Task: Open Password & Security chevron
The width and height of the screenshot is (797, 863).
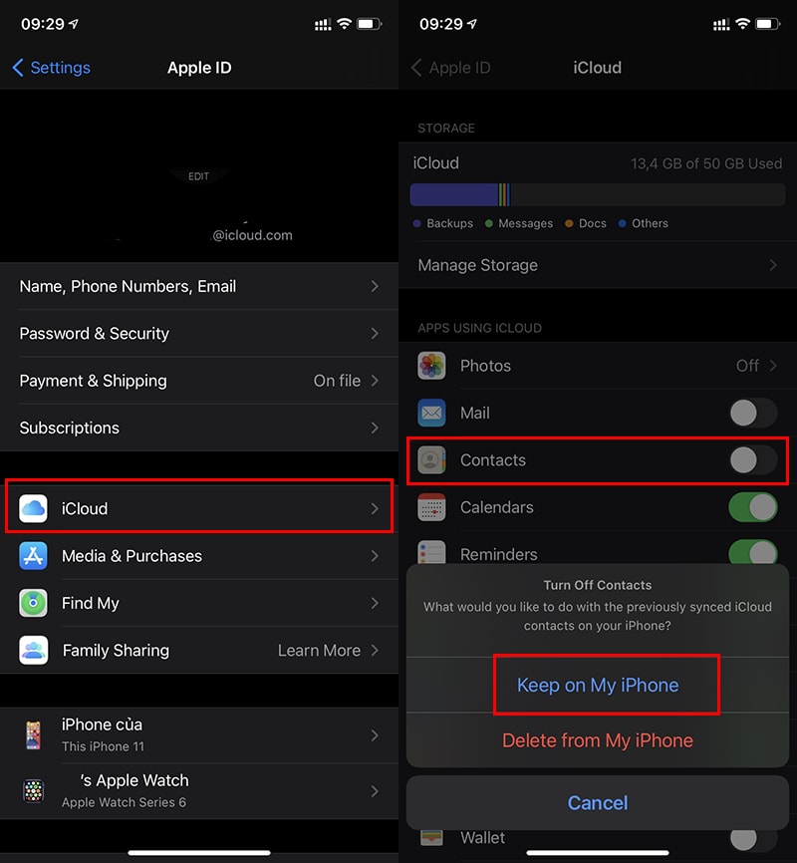Action: coord(375,334)
